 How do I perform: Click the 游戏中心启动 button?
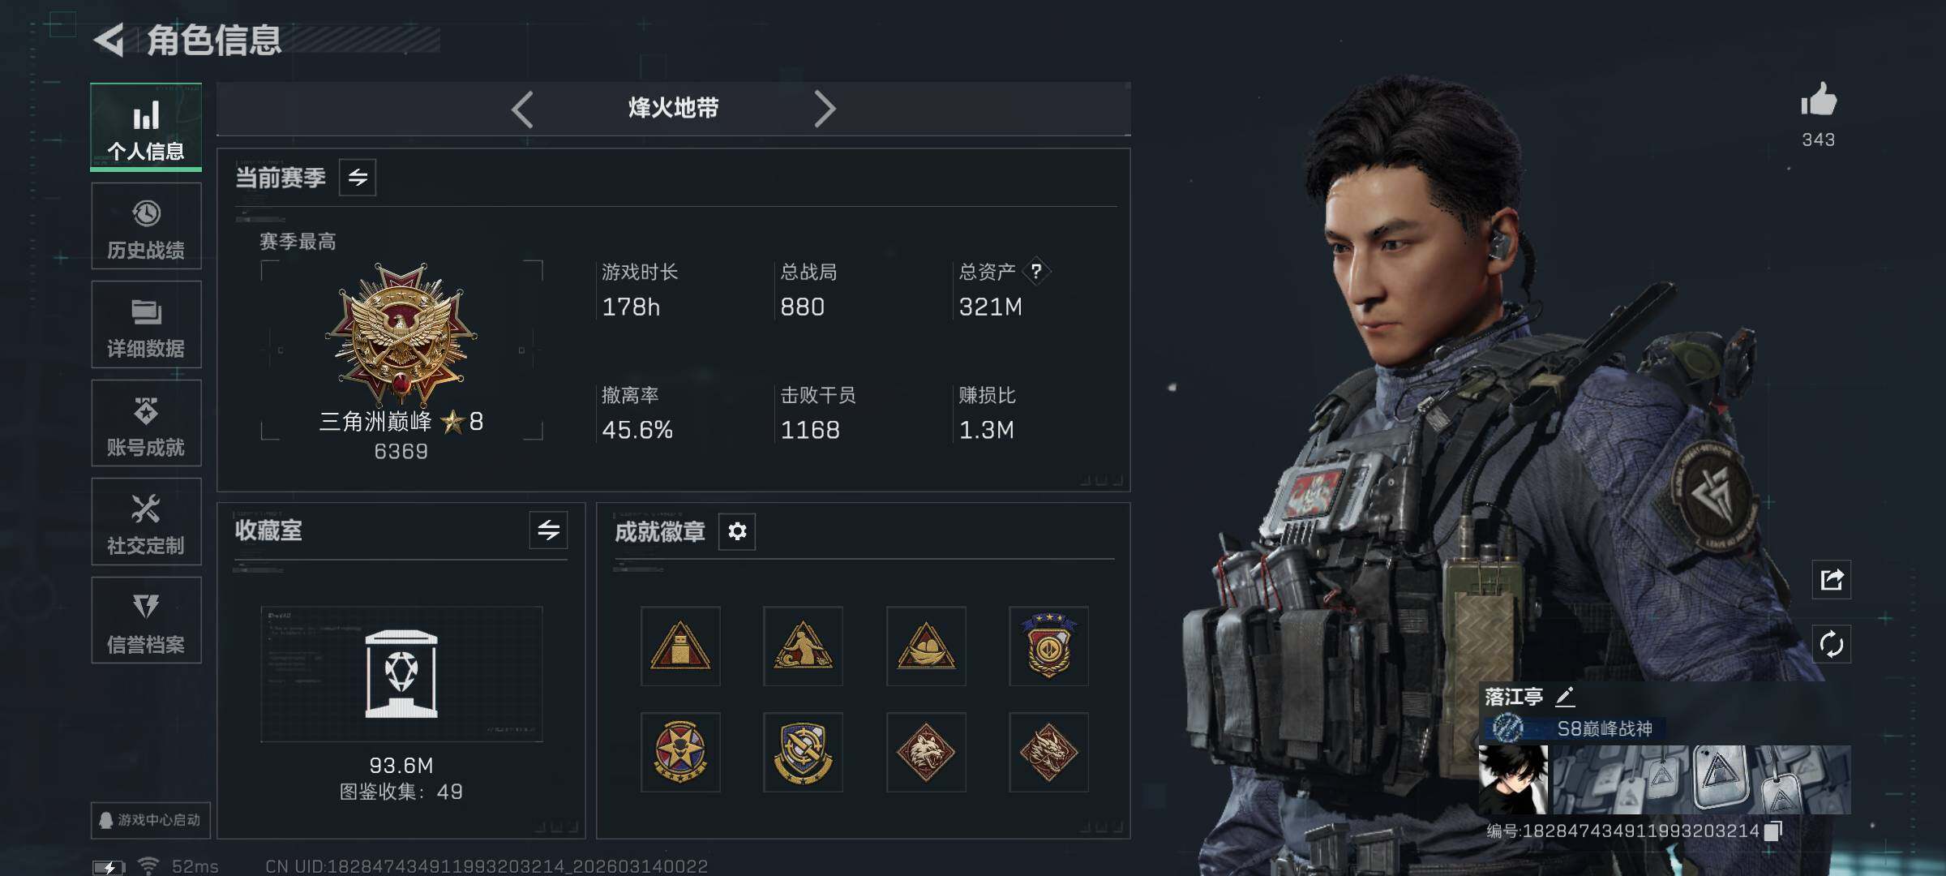tap(151, 820)
